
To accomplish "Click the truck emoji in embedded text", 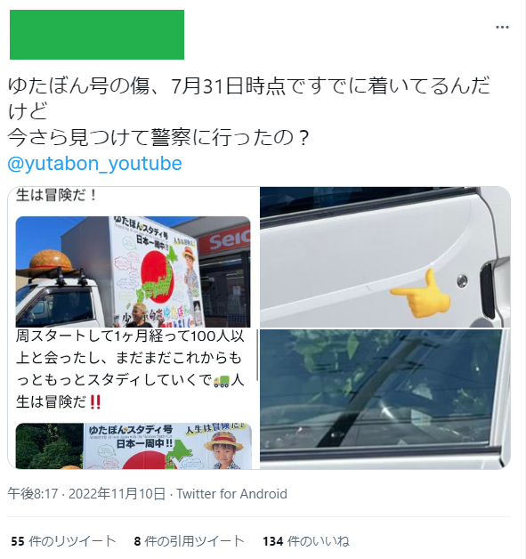I will pyautogui.click(x=222, y=381).
